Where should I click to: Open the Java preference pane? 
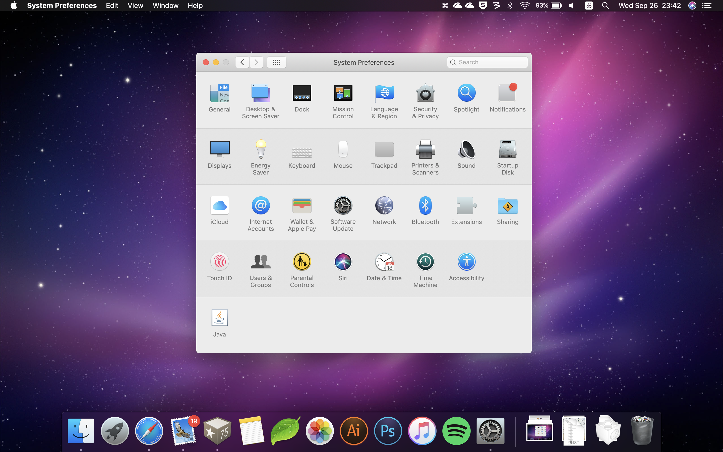[x=219, y=323]
